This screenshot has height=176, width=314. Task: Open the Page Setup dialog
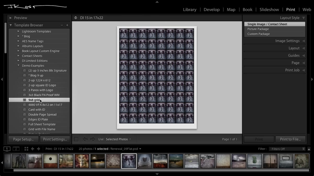[24, 139]
